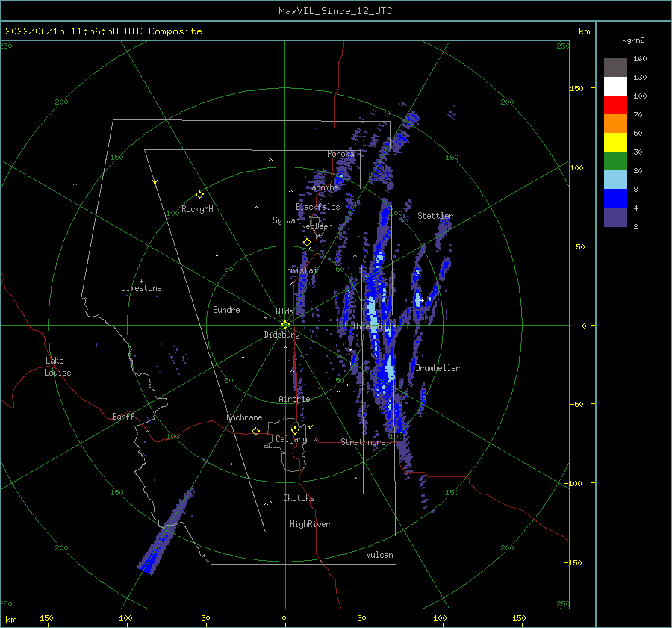
Task: Choose the green 20-30 legend swatch
Action: 615,161
